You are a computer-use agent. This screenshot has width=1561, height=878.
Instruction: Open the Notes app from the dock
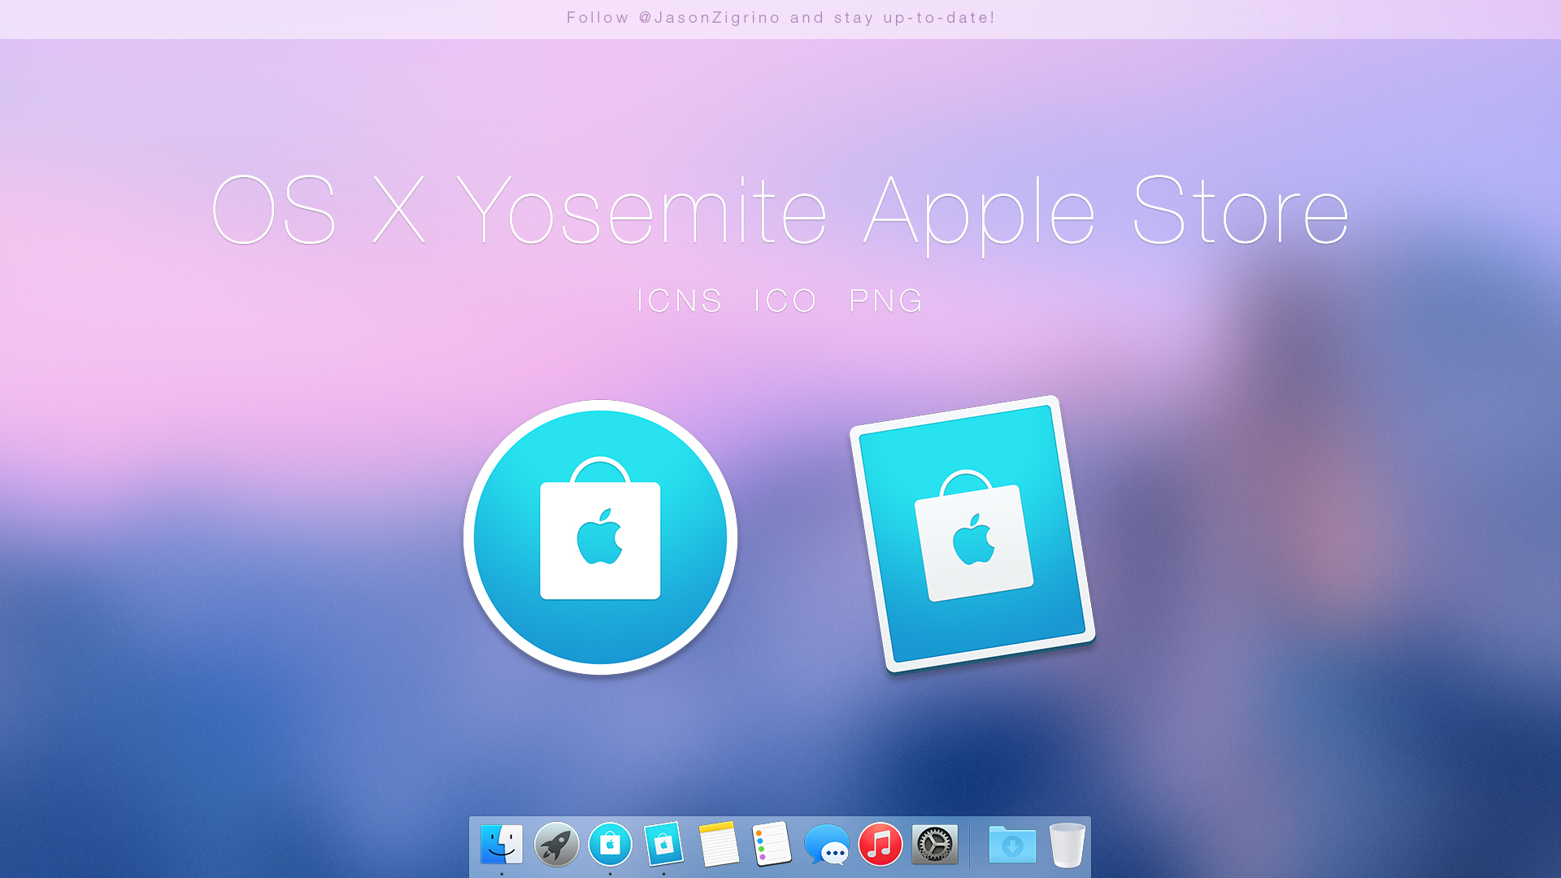tap(719, 845)
